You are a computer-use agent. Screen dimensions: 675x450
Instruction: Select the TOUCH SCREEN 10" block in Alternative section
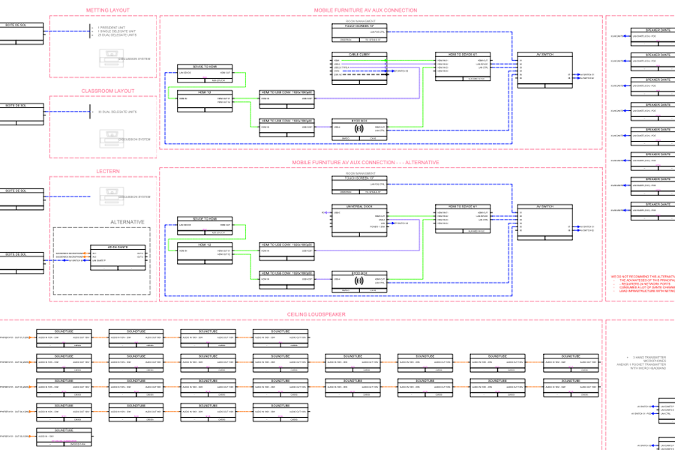point(359,184)
